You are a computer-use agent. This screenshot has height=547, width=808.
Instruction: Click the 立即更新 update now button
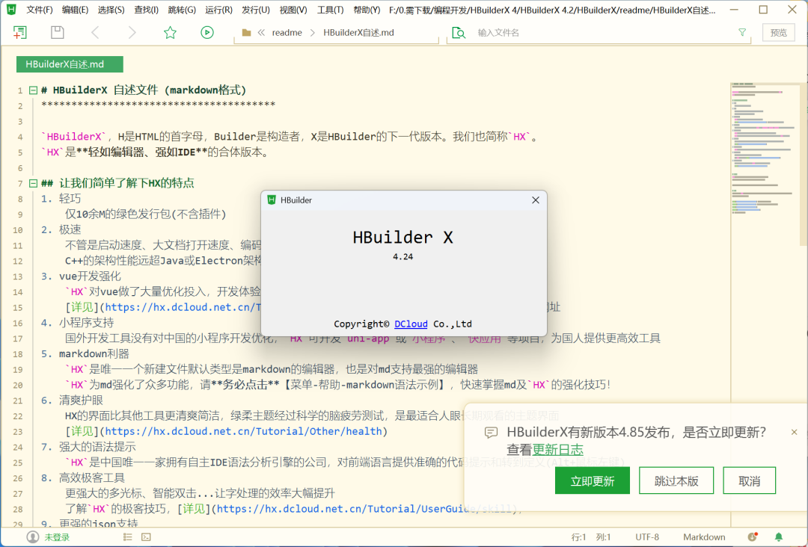tap(592, 480)
